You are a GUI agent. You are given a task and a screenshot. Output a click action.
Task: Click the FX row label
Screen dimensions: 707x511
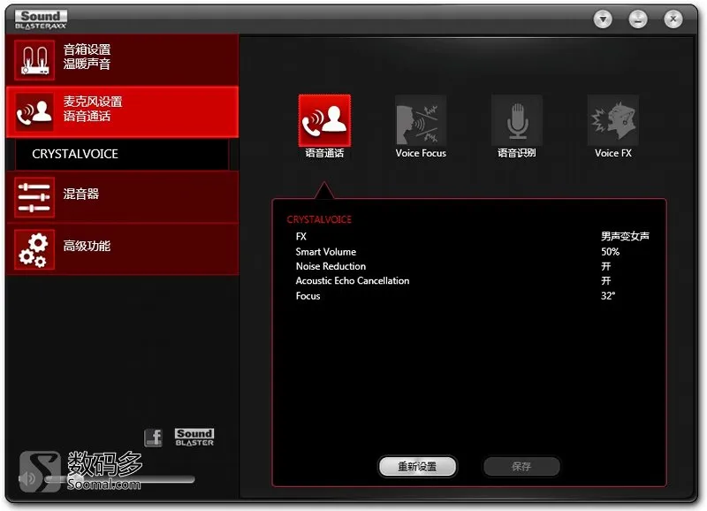click(300, 236)
